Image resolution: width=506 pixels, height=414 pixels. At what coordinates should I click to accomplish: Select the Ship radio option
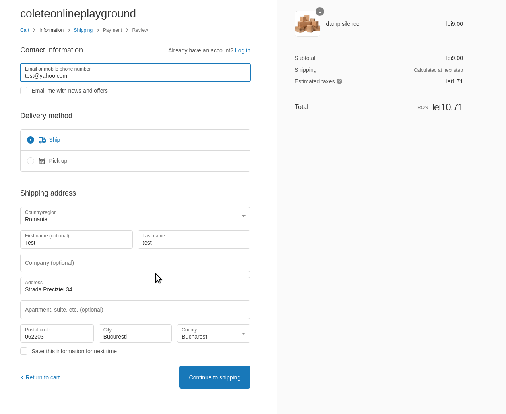pyautogui.click(x=31, y=140)
